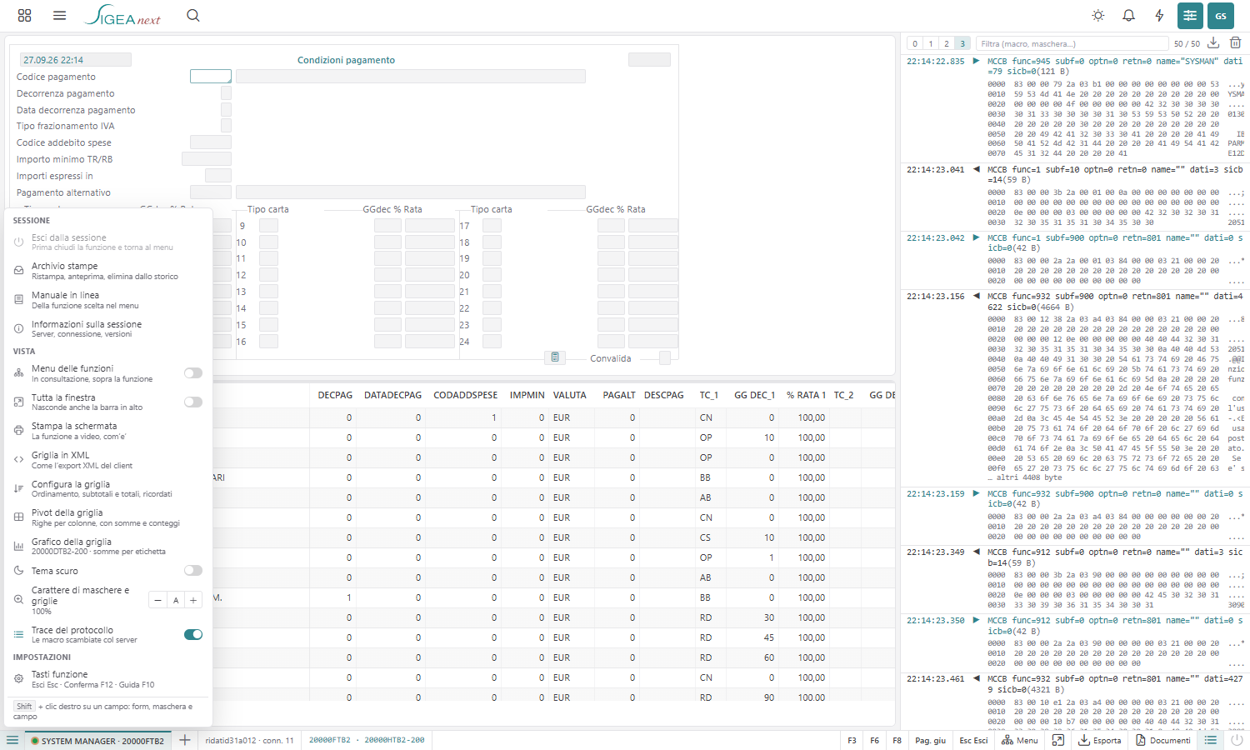Click the search magnifier icon
This screenshot has height=750, width=1250.
193,15
